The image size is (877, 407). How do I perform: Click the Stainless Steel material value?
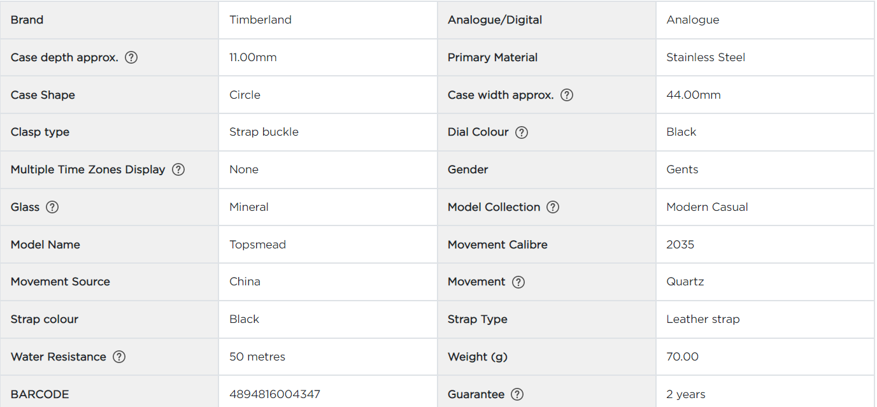[706, 57]
